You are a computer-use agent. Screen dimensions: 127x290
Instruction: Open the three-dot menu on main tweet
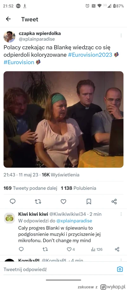[121, 35]
